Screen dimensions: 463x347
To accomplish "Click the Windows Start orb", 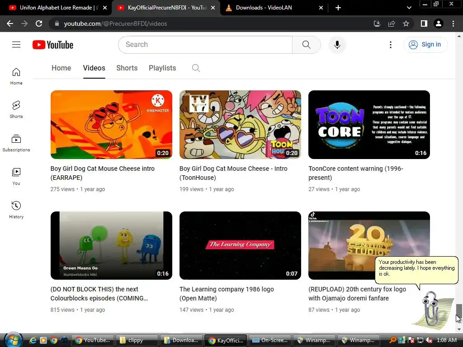I will 13,340.
